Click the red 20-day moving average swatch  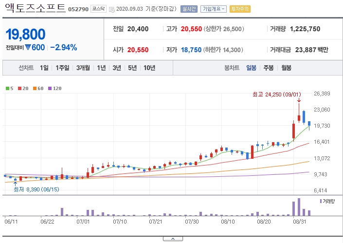pyautogui.click(x=19, y=89)
